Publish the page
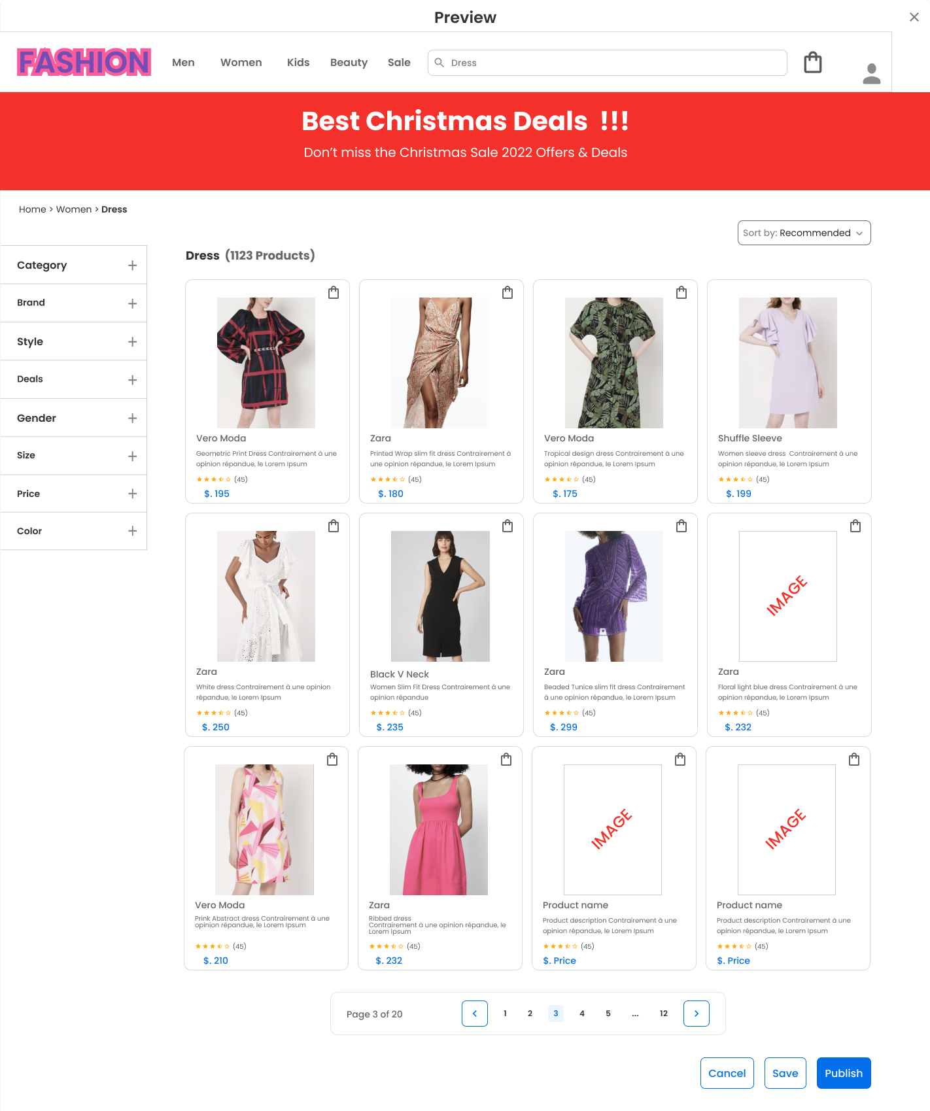Viewport: 930px width, 1111px height. pos(844,1073)
